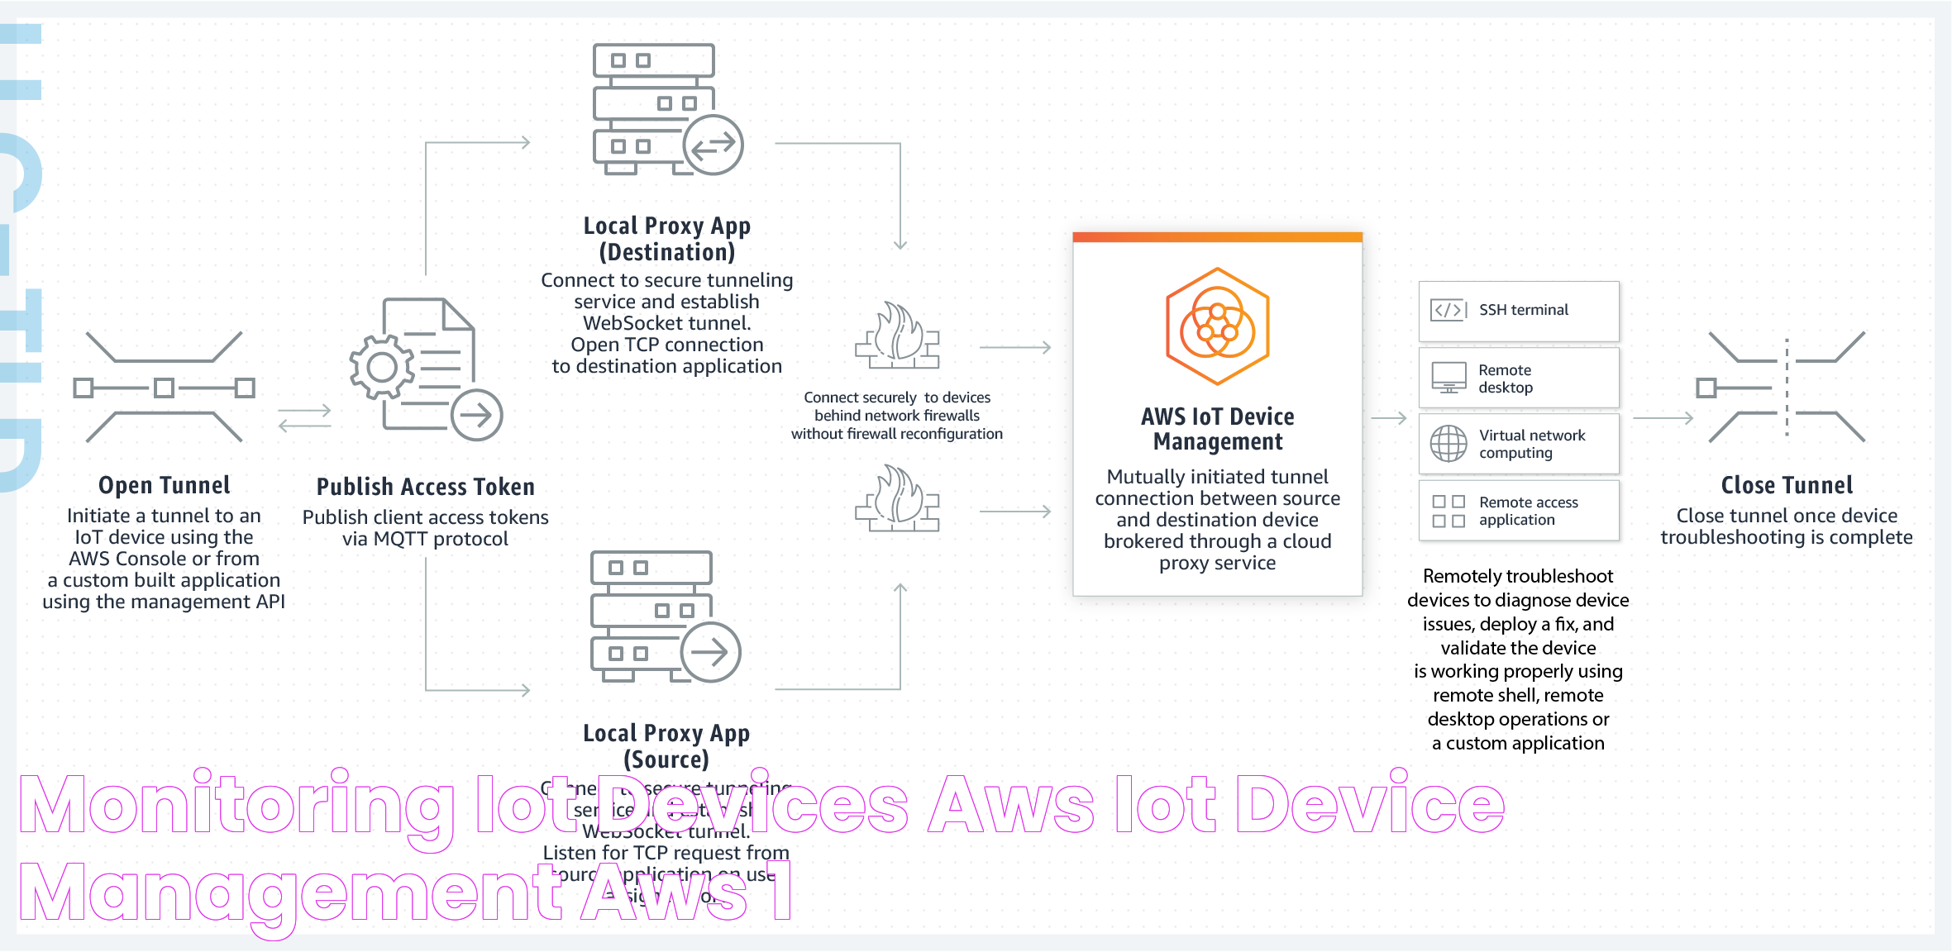This screenshot has height=952, width=1952.
Task: Click 'Remotely troubleshoot devices' paragraph
Action: [x=1518, y=659]
